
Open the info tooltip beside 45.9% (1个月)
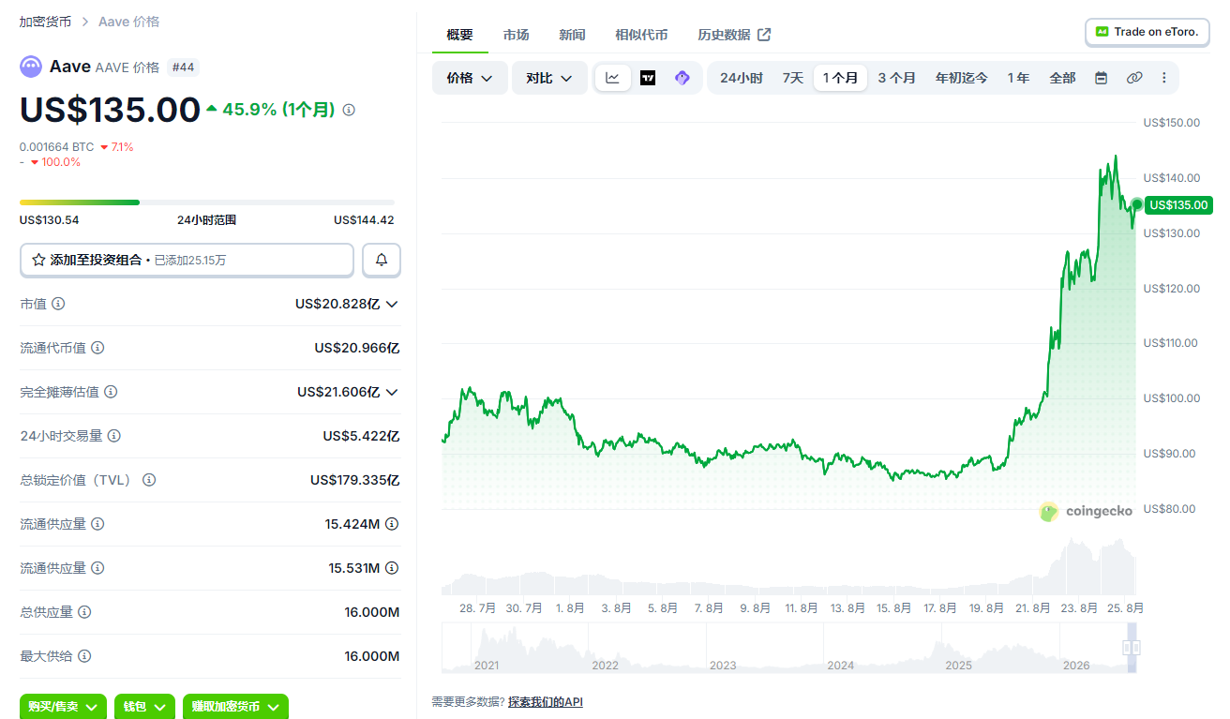point(349,110)
